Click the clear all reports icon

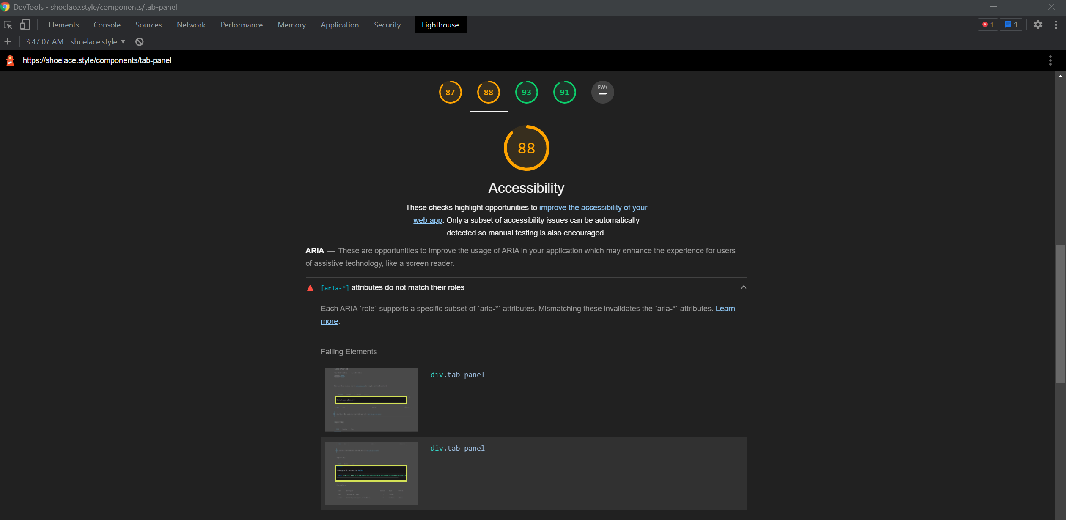coord(139,42)
